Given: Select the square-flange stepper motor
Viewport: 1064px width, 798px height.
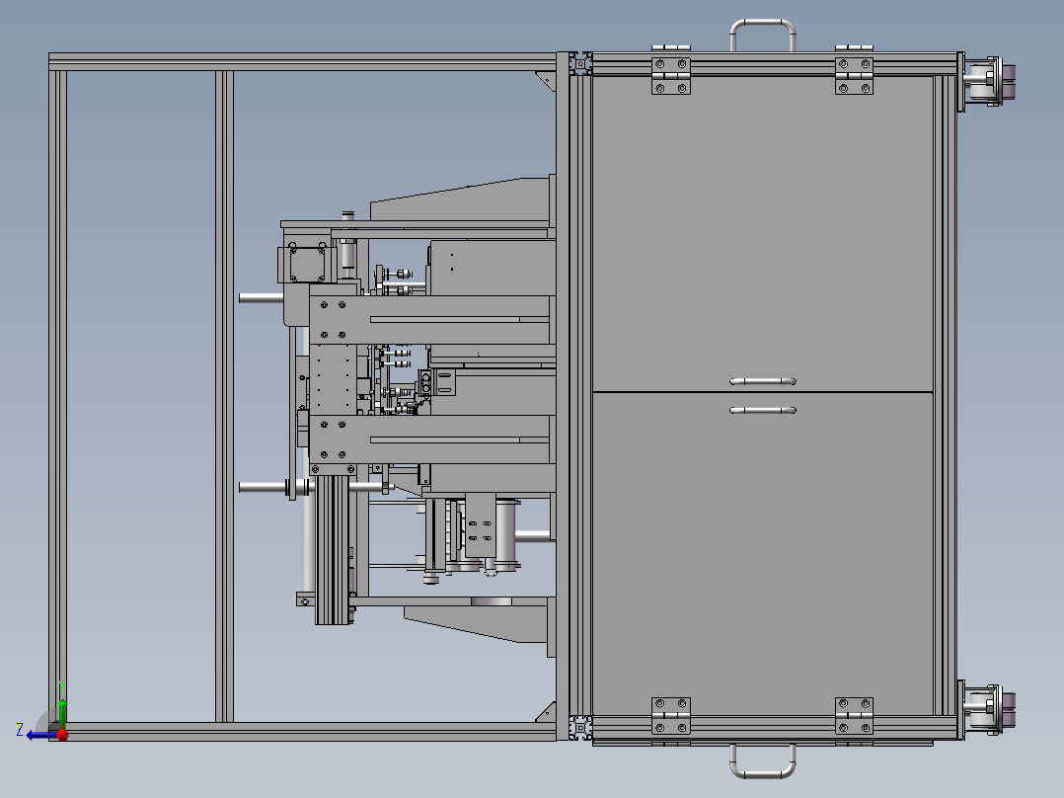Looking at the screenshot, I should point(307,264).
